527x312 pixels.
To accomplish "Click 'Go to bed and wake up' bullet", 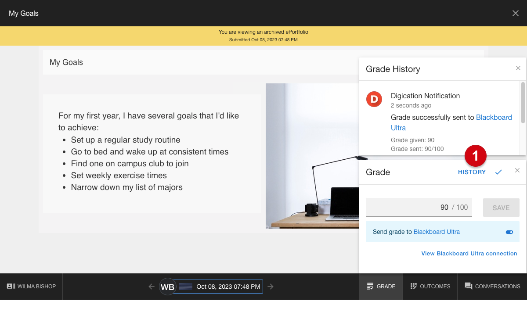I will point(150,152).
